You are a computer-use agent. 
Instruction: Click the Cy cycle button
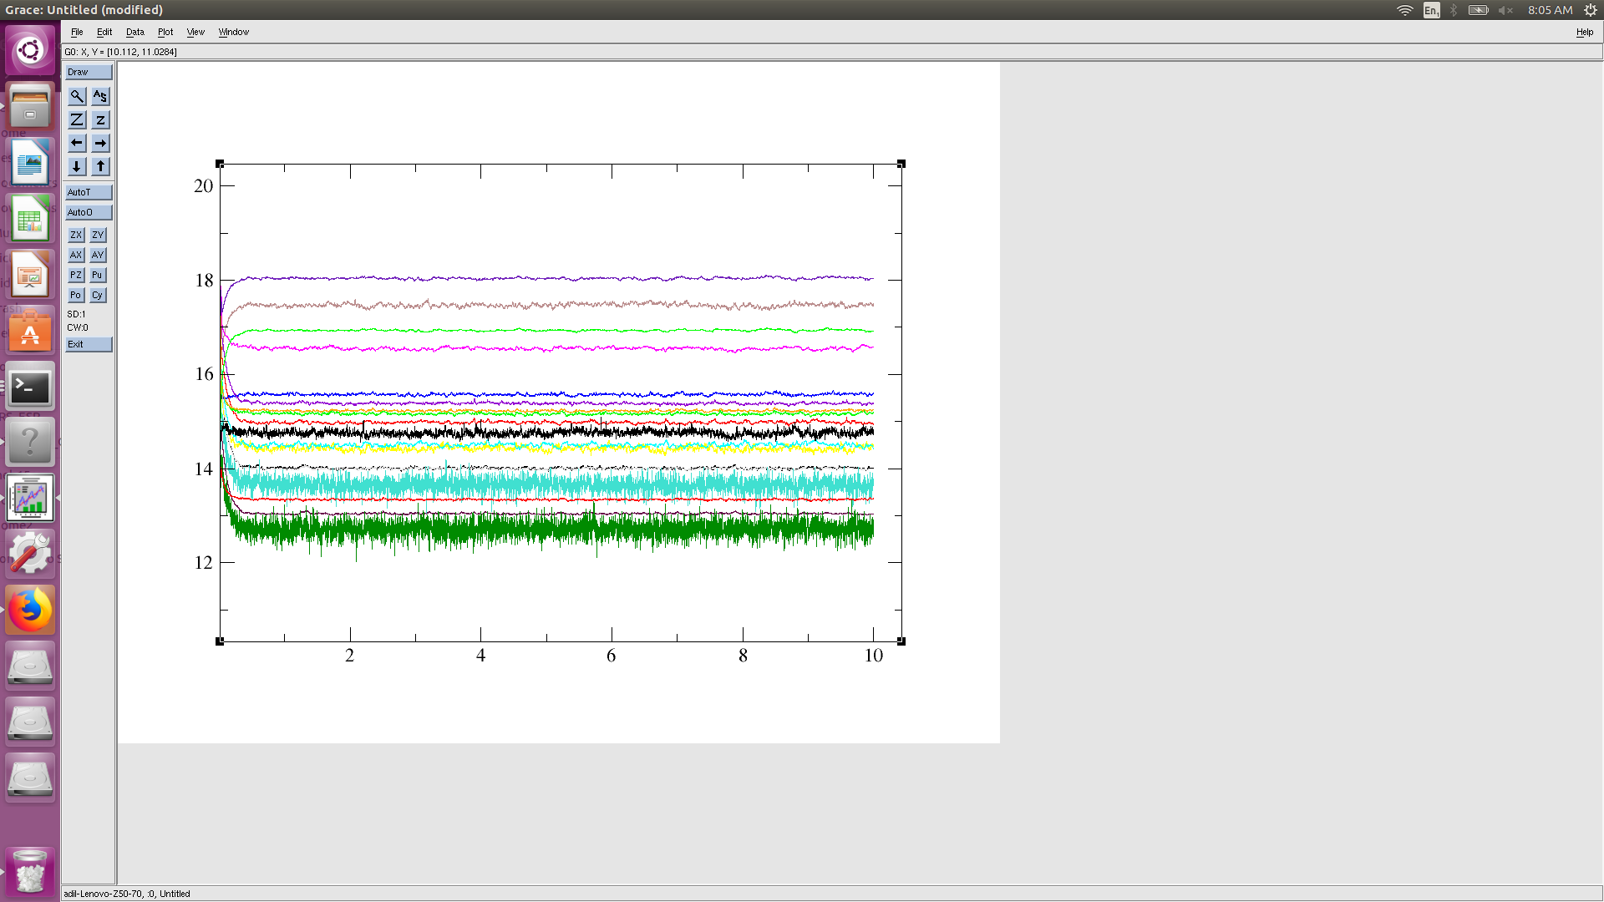tap(98, 295)
